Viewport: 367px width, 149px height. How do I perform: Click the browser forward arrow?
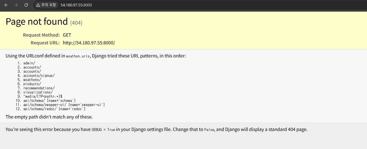pos(16,5)
